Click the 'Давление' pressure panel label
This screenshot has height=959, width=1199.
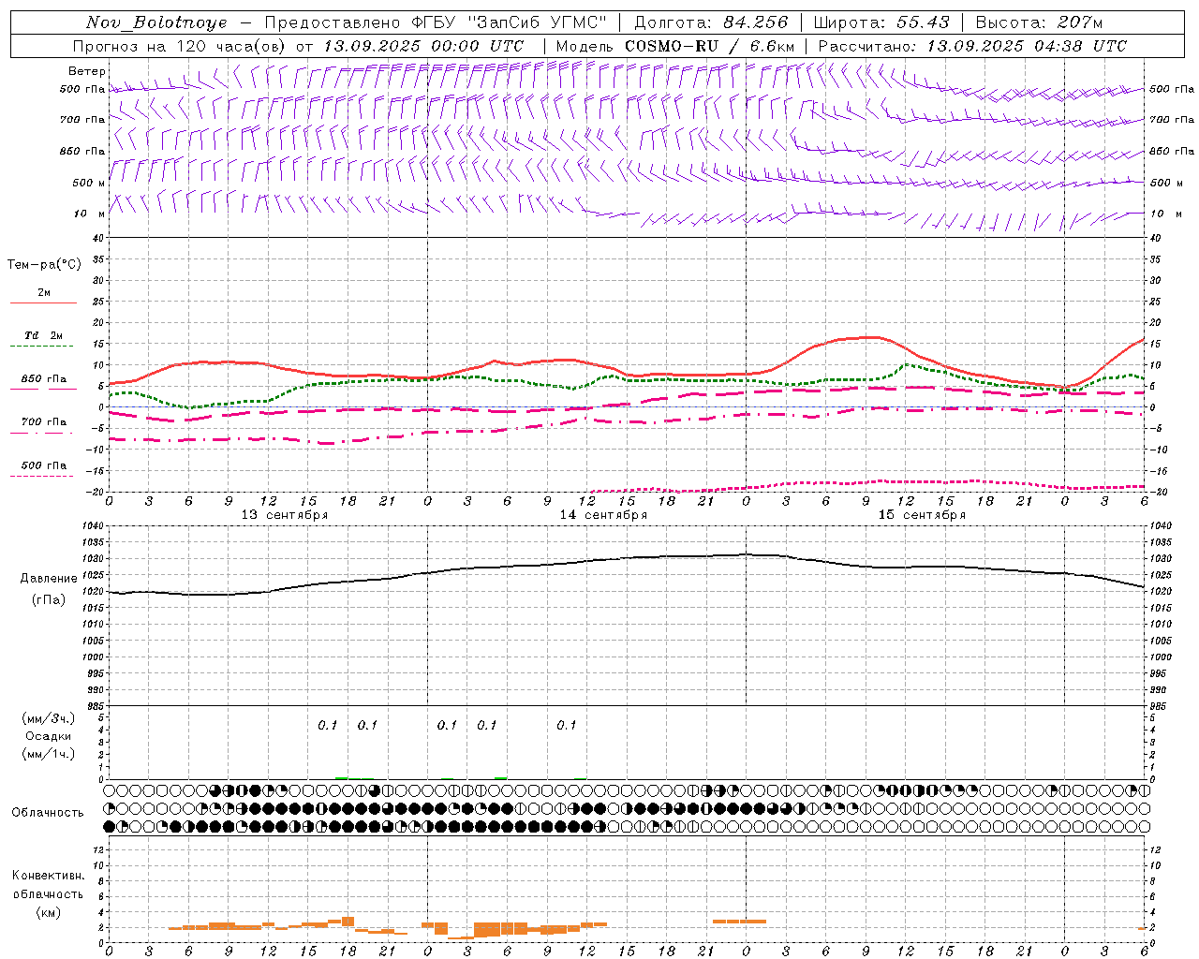tap(49, 579)
